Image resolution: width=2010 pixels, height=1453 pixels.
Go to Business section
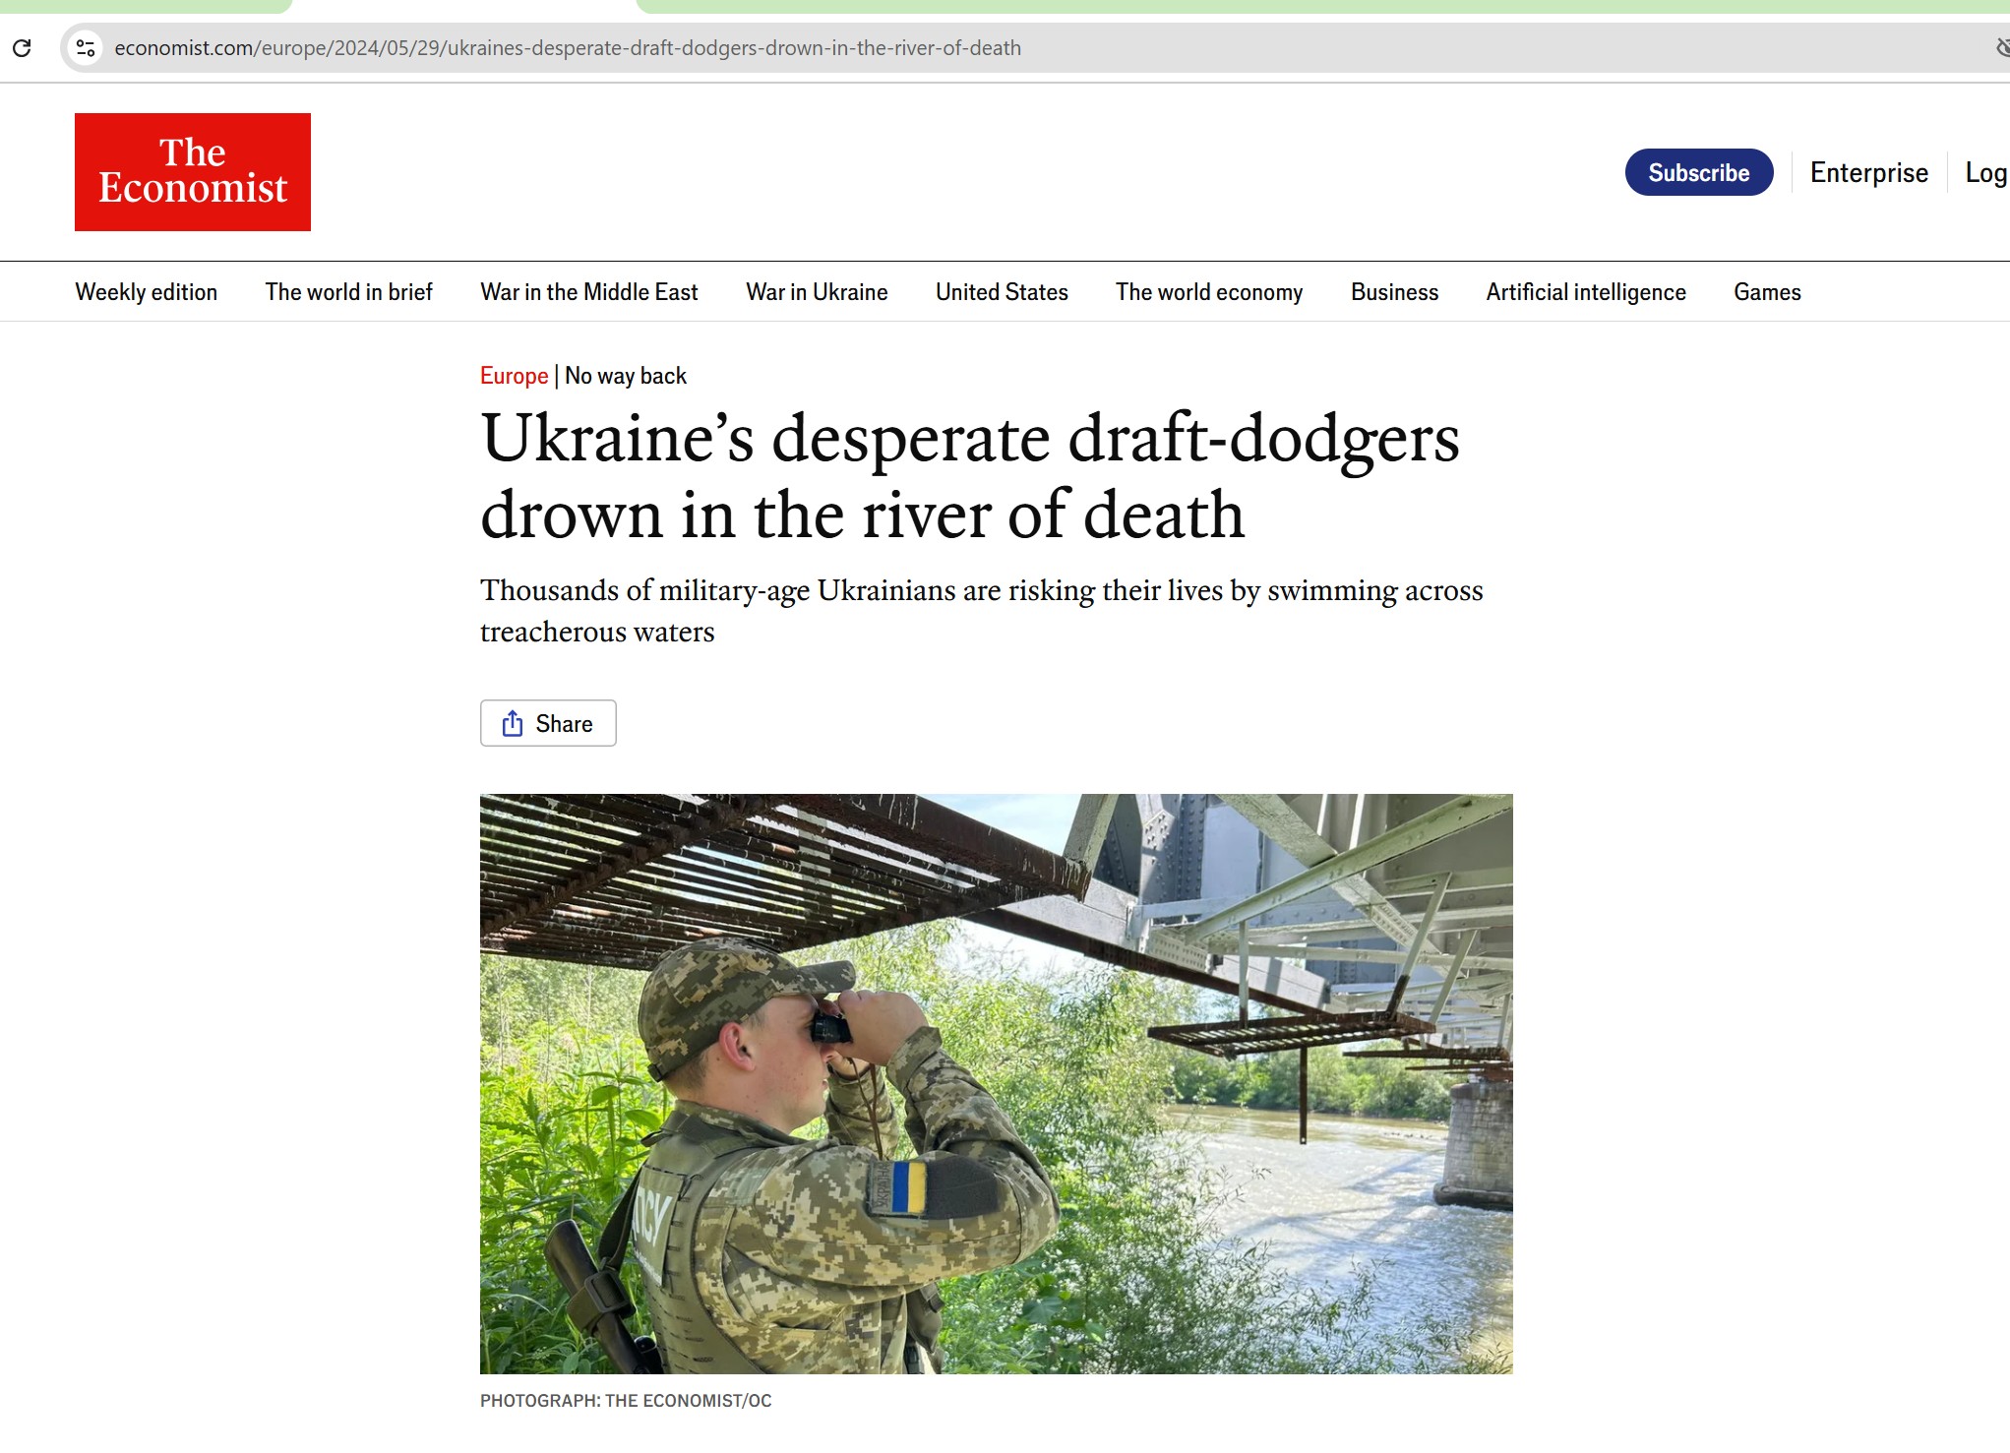(1394, 292)
